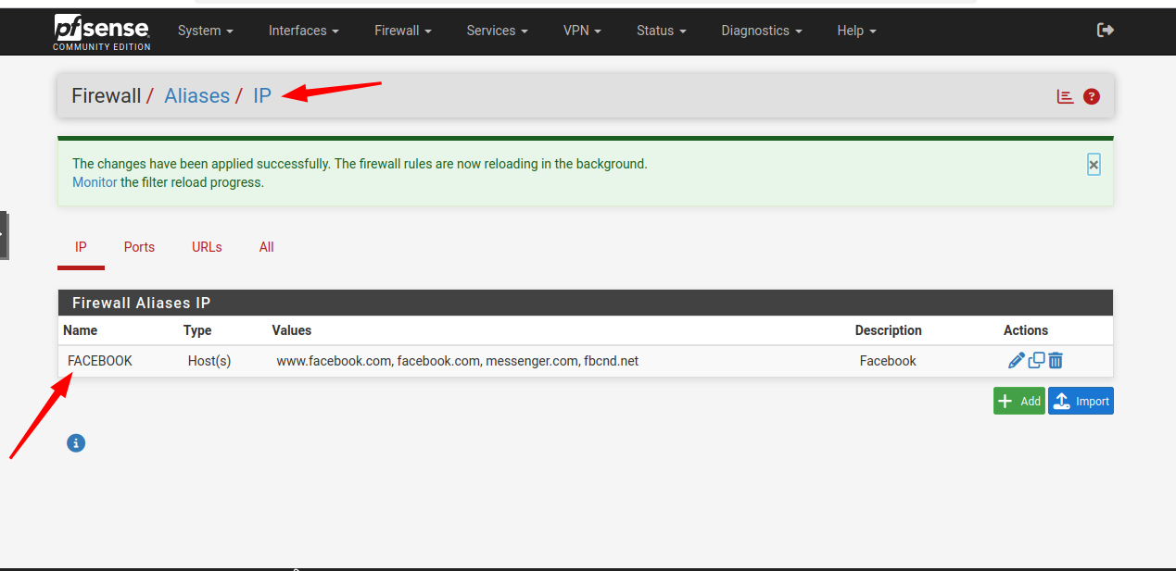
Task: Expand the Interfaces menu
Action: 303,31
